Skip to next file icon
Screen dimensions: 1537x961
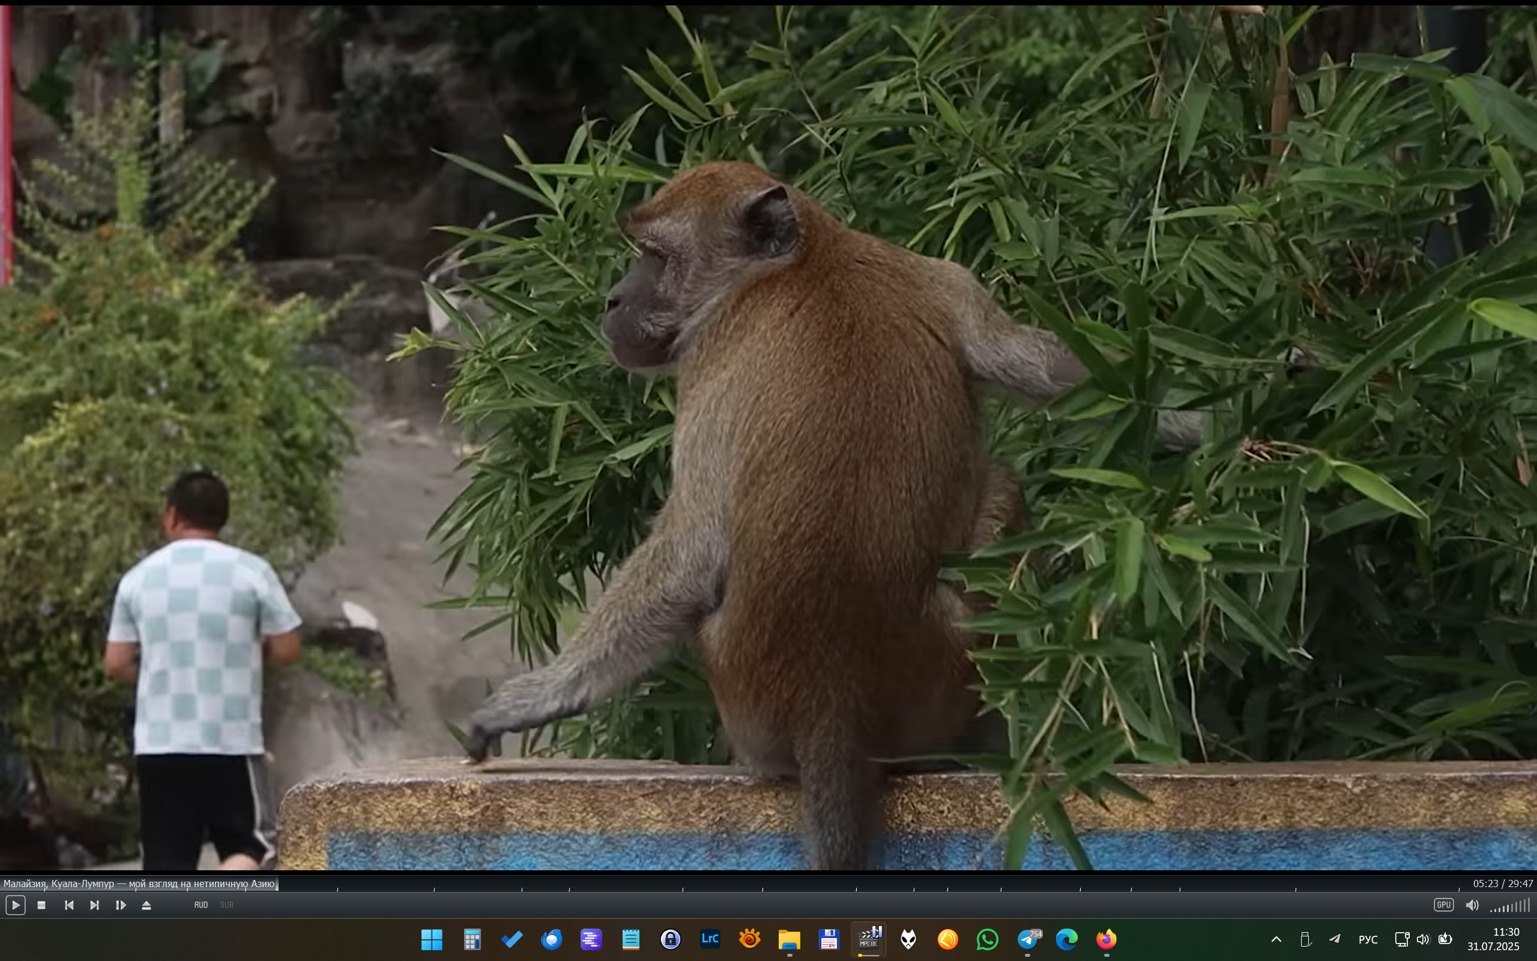[95, 905]
